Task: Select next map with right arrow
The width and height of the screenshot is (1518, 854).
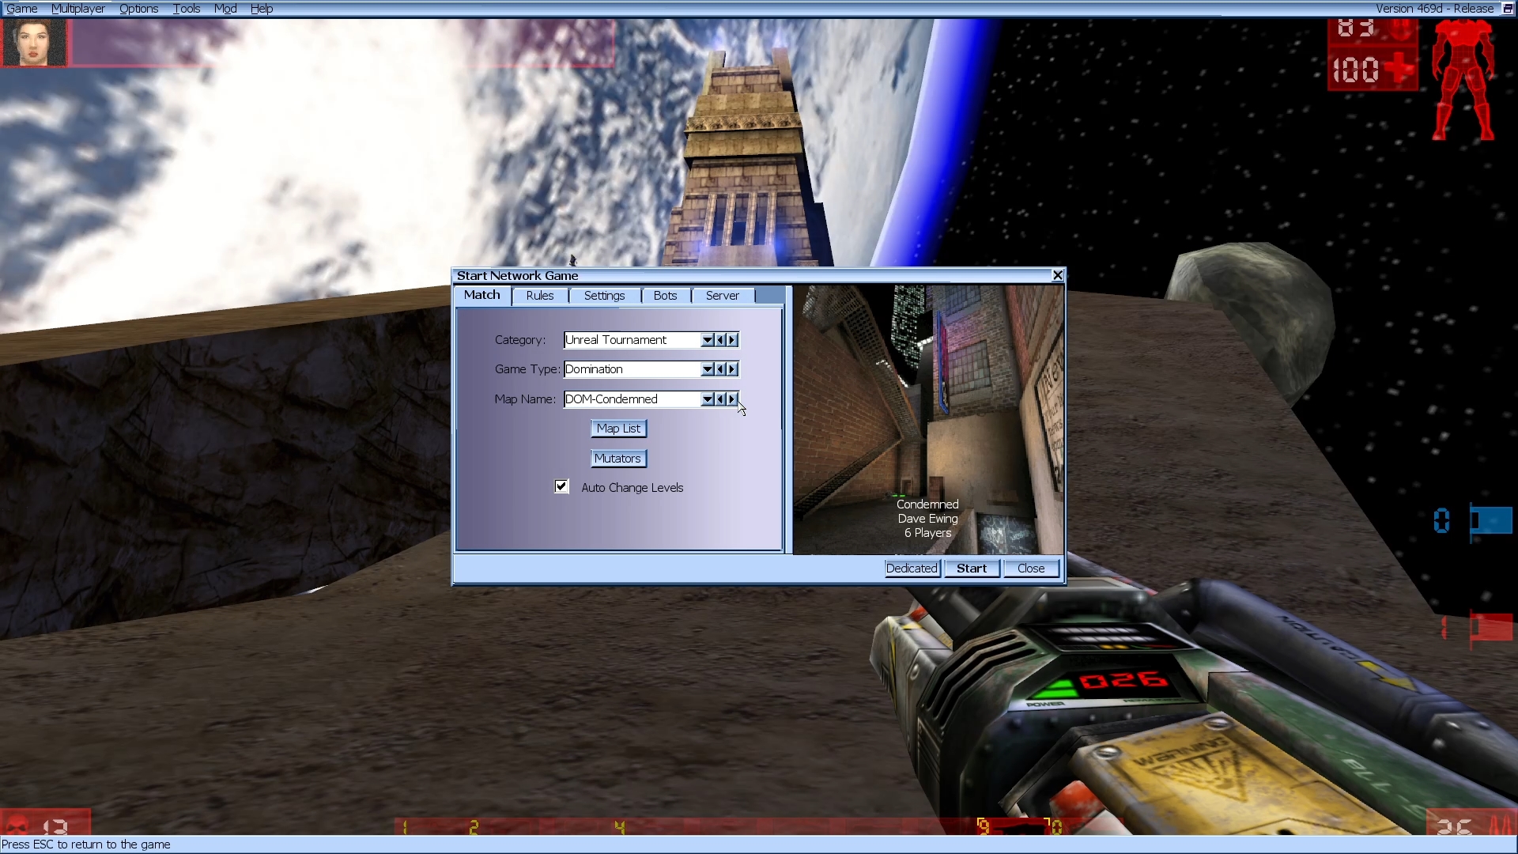Action: (x=732, y=399)
